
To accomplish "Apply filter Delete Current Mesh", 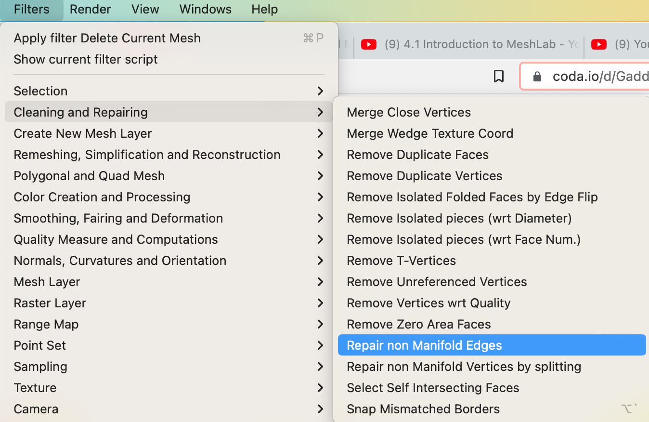I will [107, 38].
